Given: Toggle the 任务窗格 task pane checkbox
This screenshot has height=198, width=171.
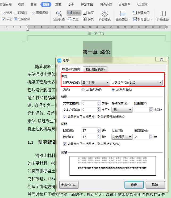Looking at the screenshot, I should (x=15, y=19).
